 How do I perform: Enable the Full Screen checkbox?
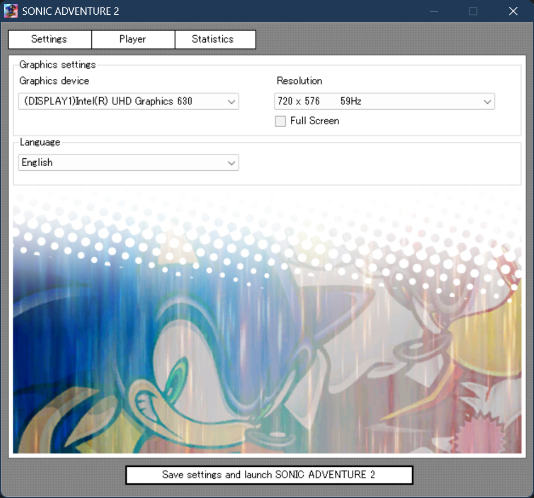281,121
